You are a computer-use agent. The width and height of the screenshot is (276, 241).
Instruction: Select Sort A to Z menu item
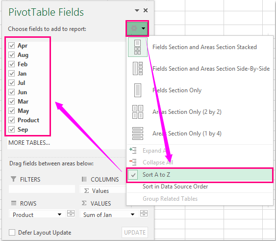(x=200, y=175)
